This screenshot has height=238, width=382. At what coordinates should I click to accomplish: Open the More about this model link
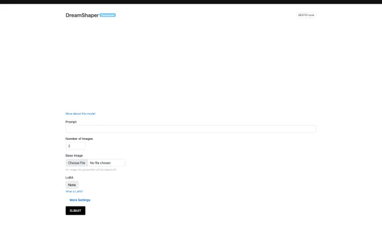(81, 113)
